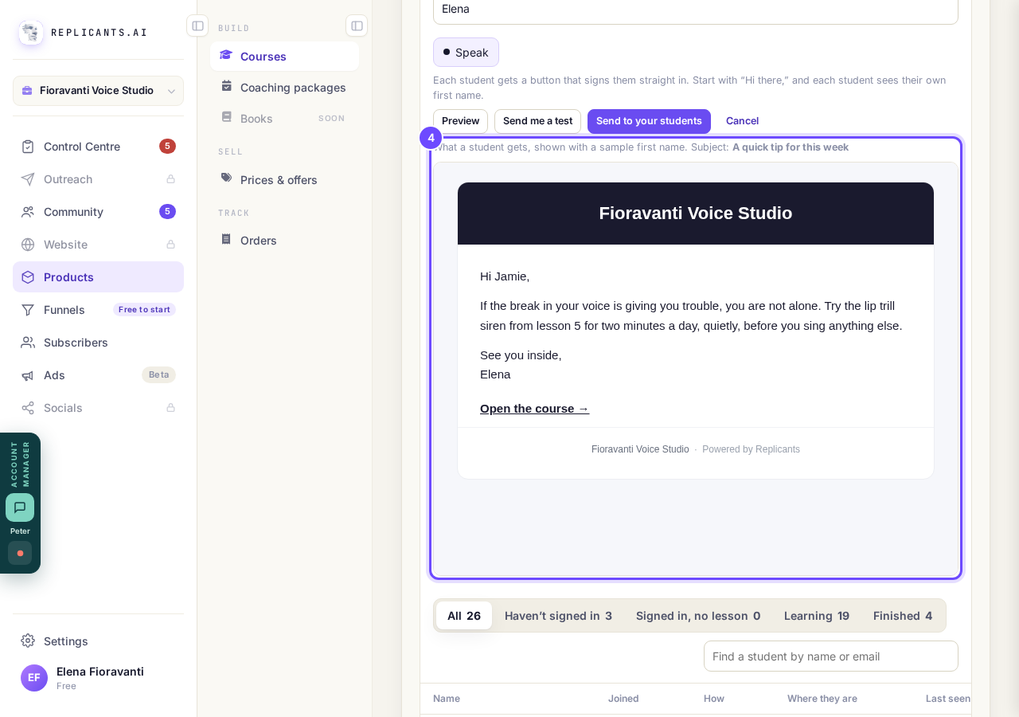1019x717 pixels.
Task: Open Settings gear in sidebar
Action: pos(28,641)
